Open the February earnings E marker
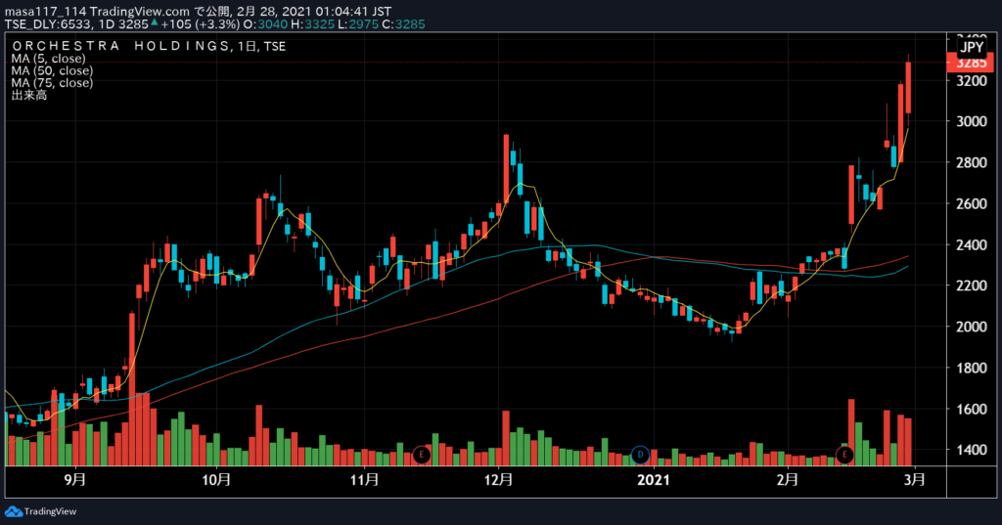1002x525 pixels. 844,455
